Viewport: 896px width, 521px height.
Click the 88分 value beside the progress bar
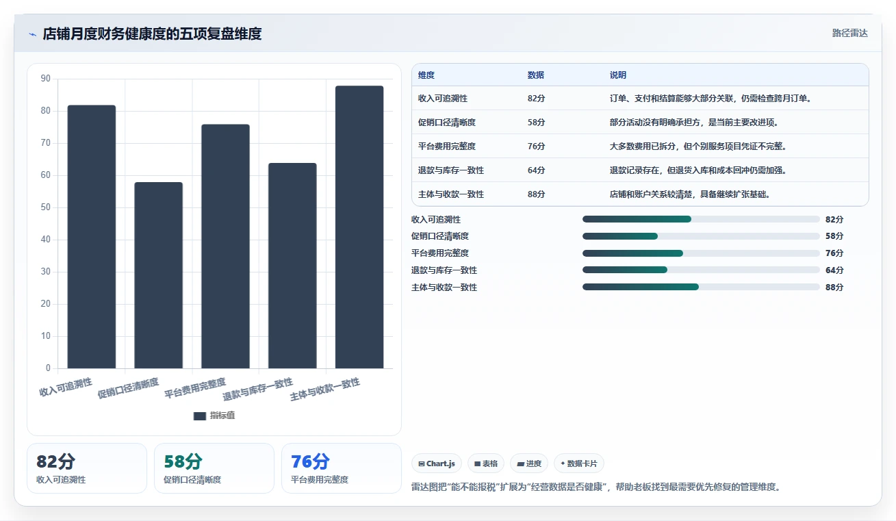pos(834,288)
